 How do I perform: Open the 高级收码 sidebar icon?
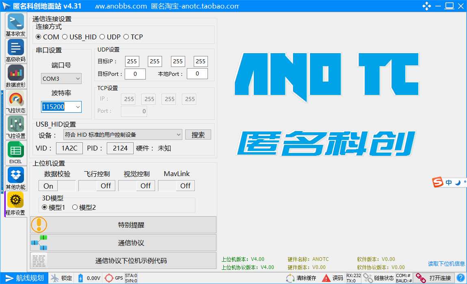[16, 50]
